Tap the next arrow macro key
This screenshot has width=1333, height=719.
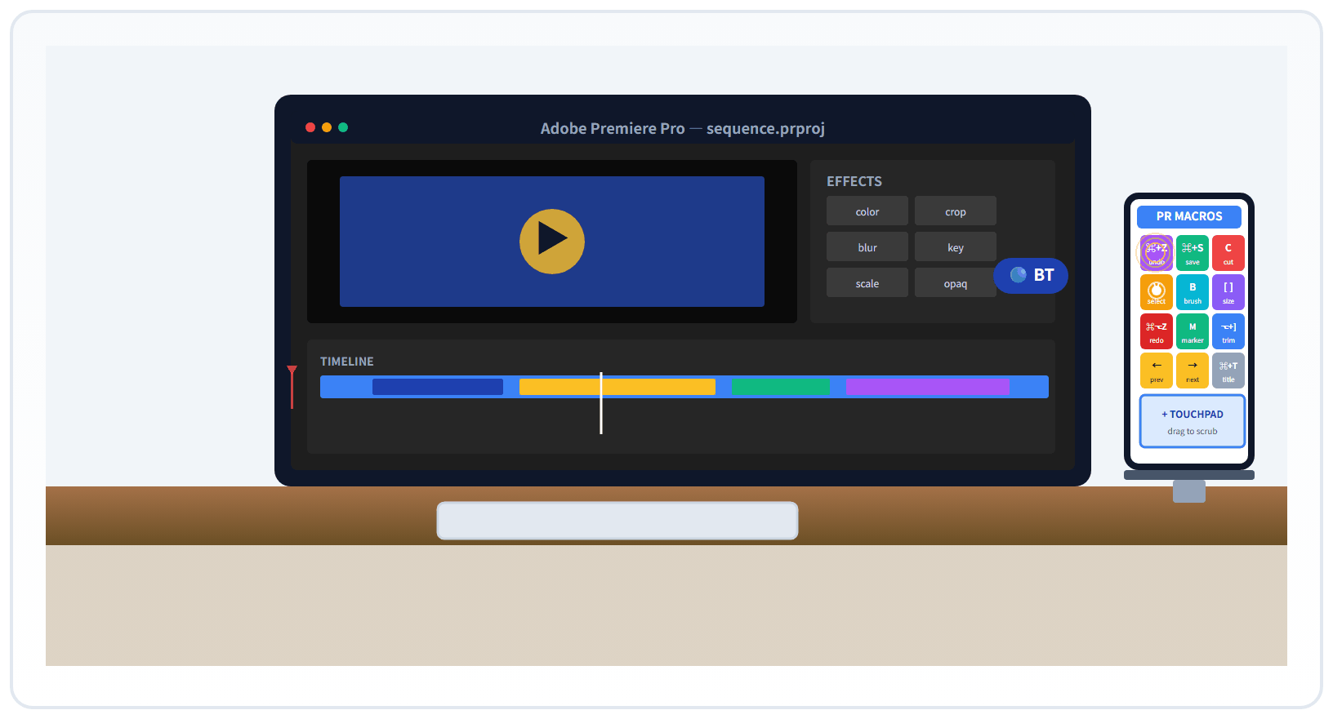click(x=1193, y=371)
